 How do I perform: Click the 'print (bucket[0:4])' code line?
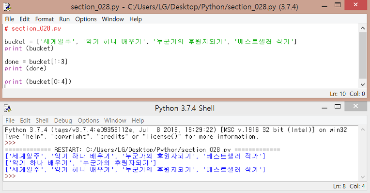pyautogui.click(x=38, y=82)
